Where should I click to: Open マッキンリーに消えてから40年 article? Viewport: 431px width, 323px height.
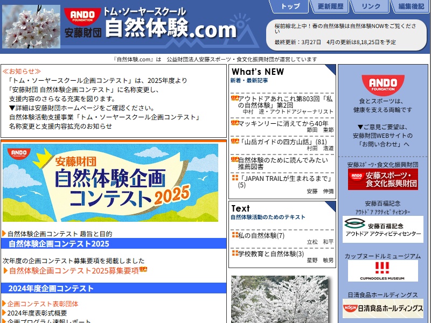(x=283, y=123)
